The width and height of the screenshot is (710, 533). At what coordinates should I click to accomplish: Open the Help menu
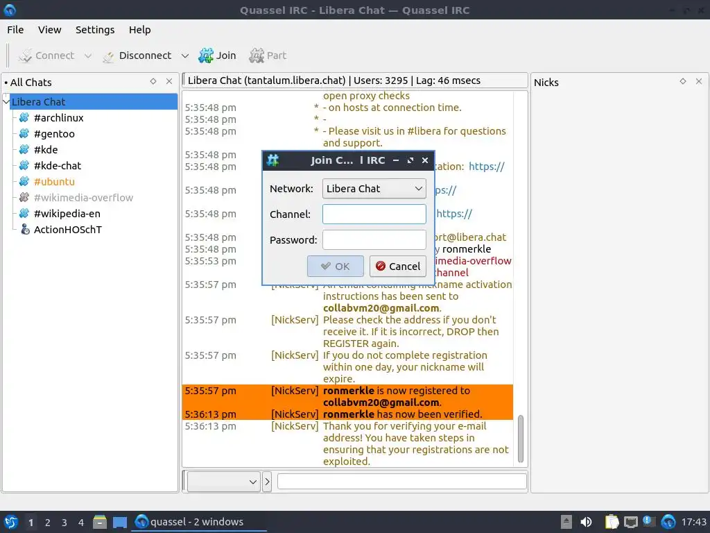click(x=140, y=30)
